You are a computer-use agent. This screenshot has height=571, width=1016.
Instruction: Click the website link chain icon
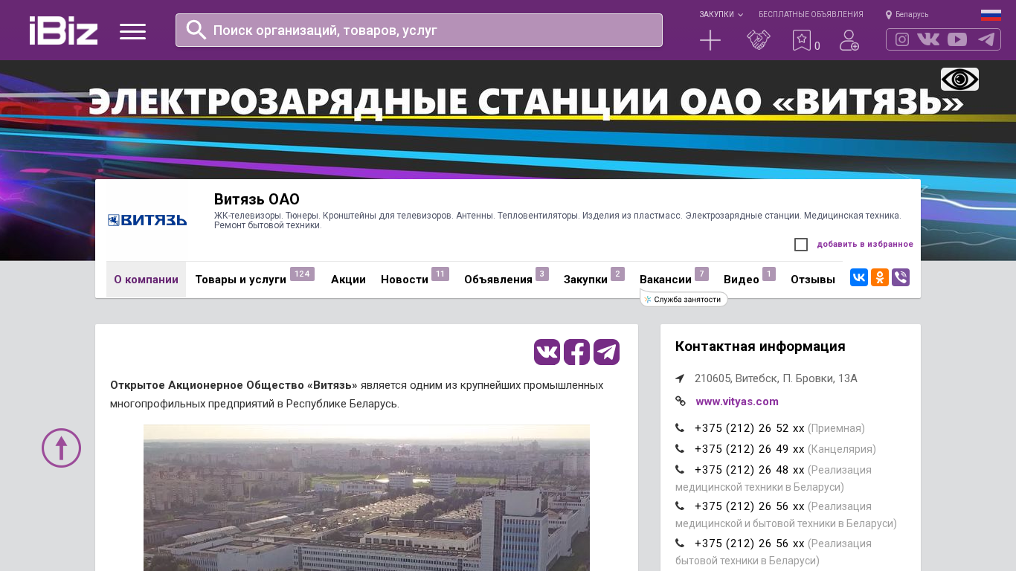pos(681,401)
